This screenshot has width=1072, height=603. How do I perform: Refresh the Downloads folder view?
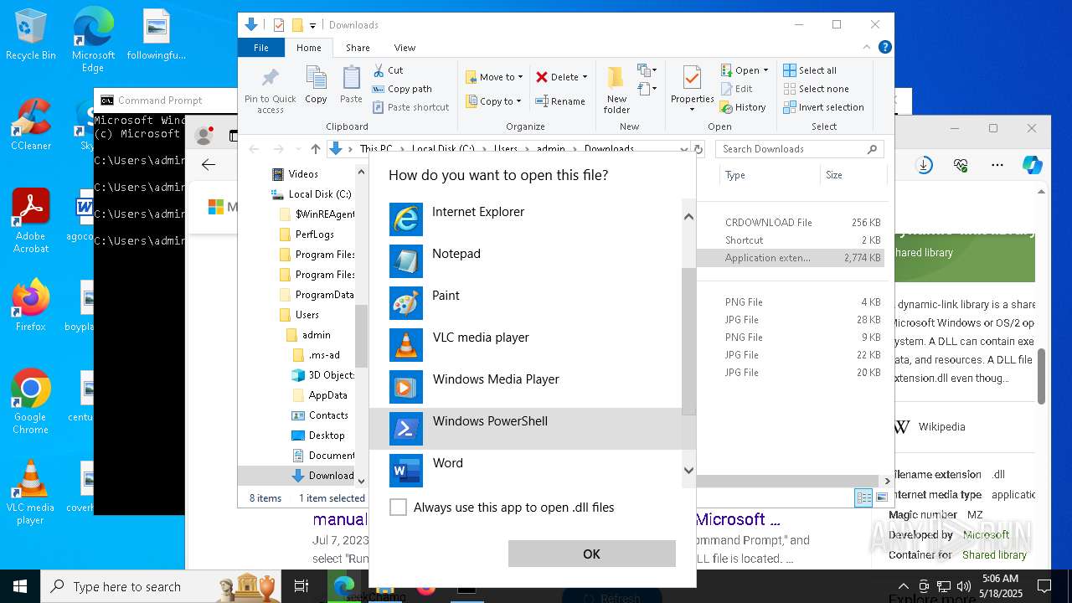pyautogui.click(x=698, y=149)
